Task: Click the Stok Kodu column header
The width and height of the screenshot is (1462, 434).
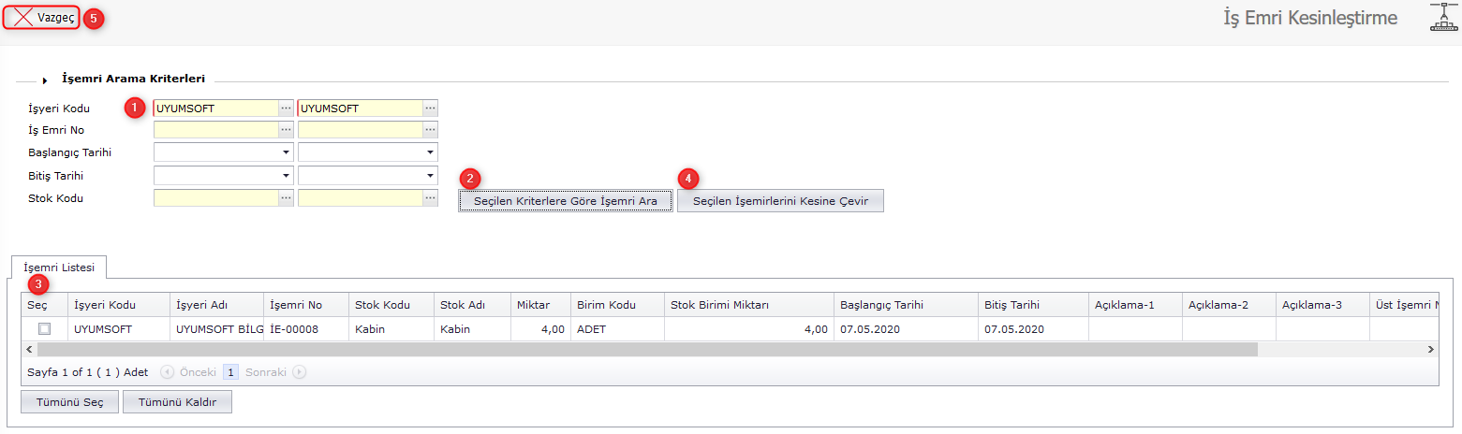Action: (x=382, y=305)
